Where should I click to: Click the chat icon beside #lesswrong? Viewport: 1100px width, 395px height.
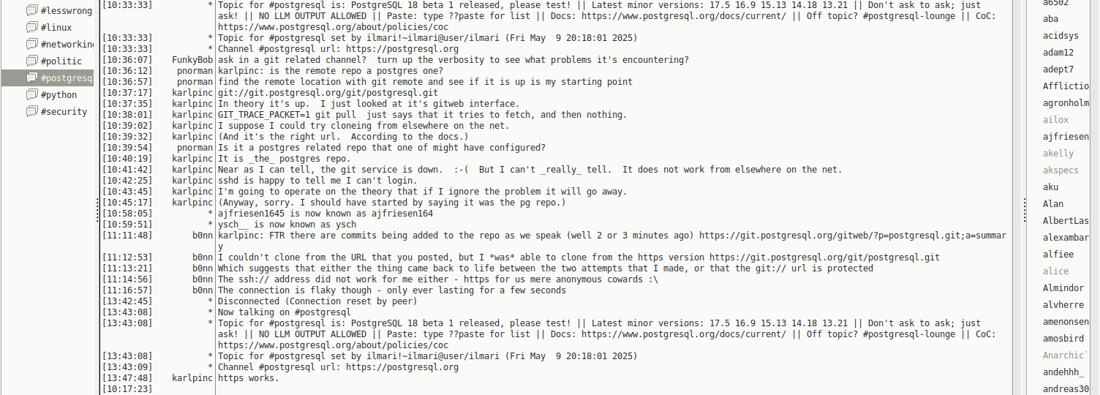click(31, 11)
